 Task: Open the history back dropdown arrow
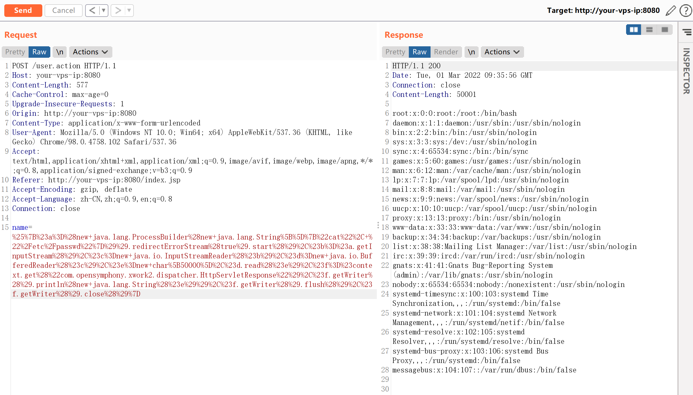tap(103, 11)
